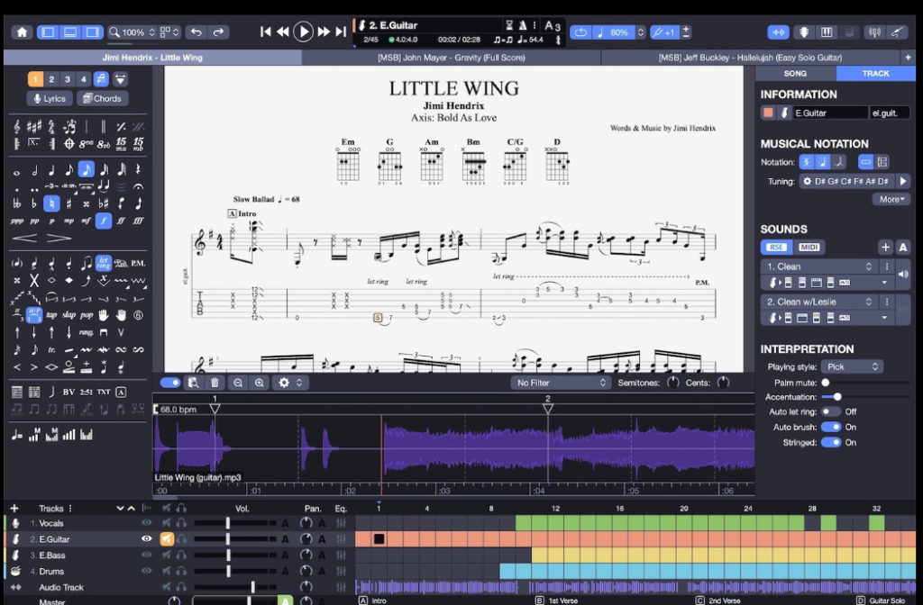Click the Lyrics button
The height and width of the screenshot is (605, 923).
(50, 99)
